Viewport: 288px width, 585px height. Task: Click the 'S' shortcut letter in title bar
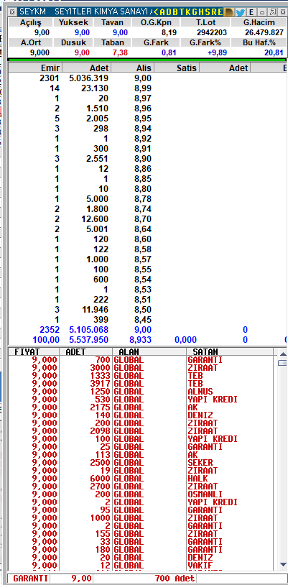pos(206,12)
